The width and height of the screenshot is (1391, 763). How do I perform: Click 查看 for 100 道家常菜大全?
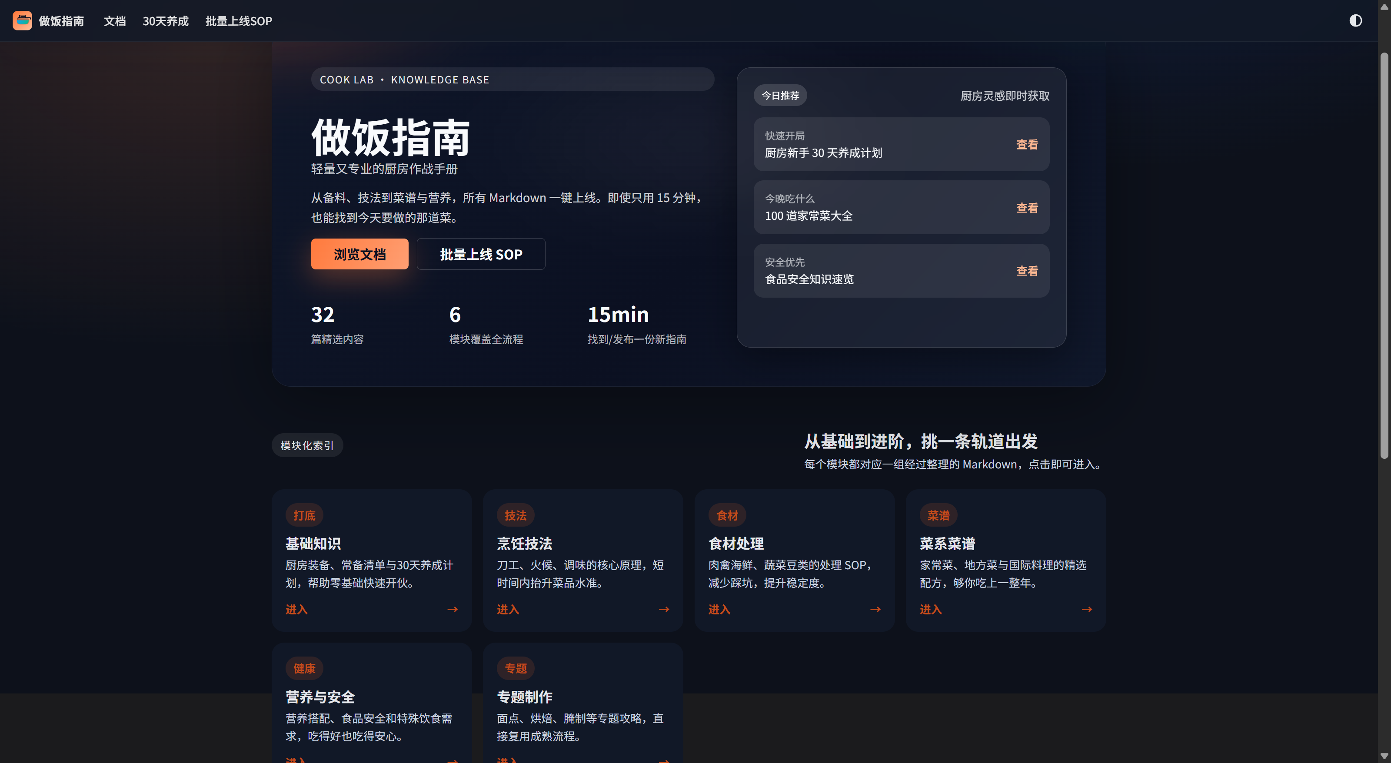click(x=1026, y=208)
